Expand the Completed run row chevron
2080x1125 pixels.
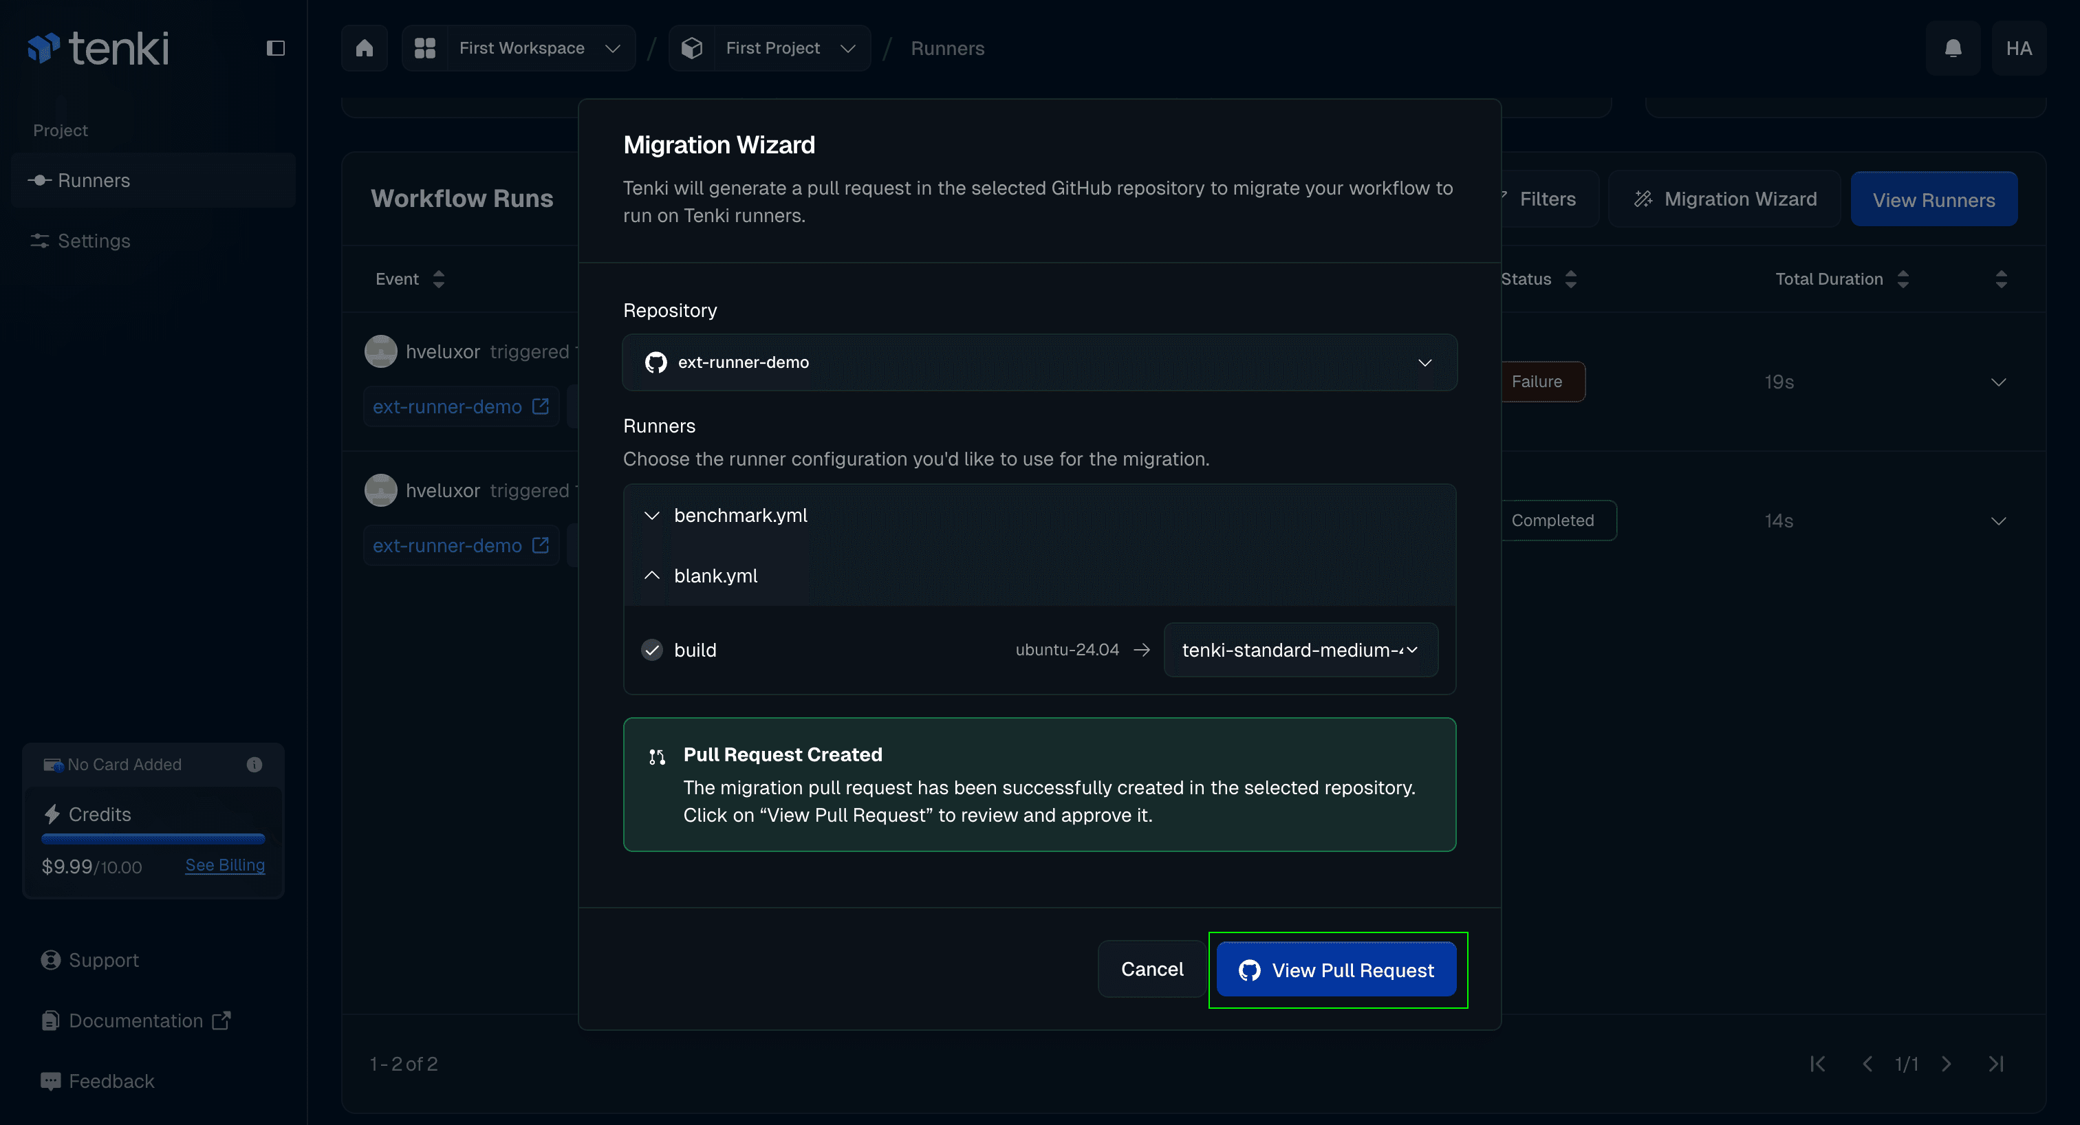(x=1998, y=521)
